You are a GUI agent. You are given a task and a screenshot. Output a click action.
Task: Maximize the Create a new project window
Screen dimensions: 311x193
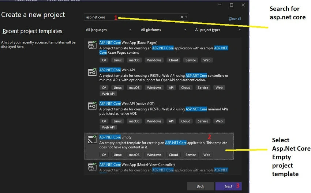[232, 5]
